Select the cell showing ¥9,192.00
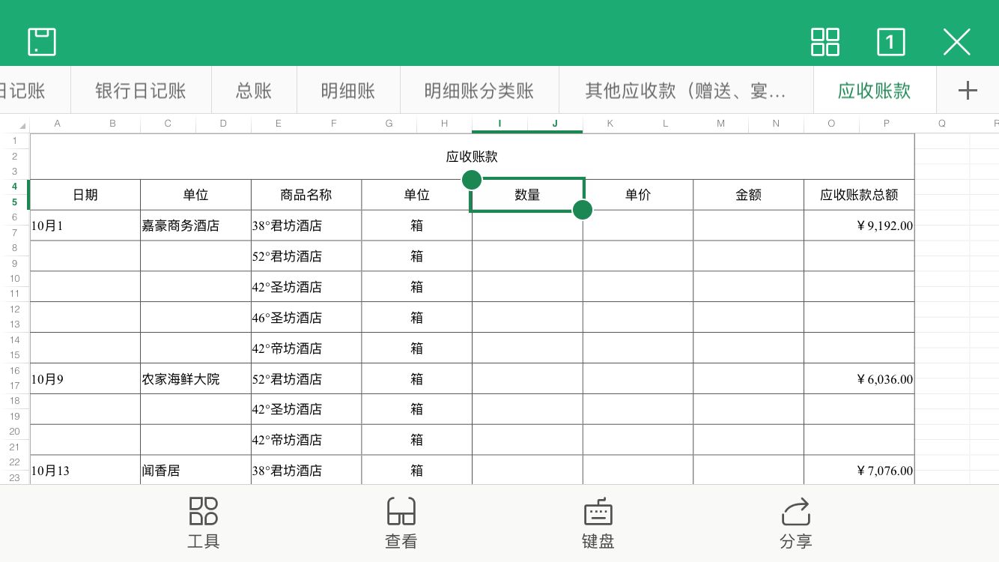 (x=859, y=225)
